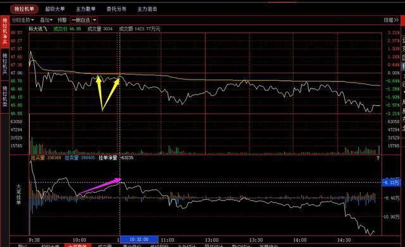Click the 科大讯飞 stock name
The image size is (405, 247).
coord(38,29)
